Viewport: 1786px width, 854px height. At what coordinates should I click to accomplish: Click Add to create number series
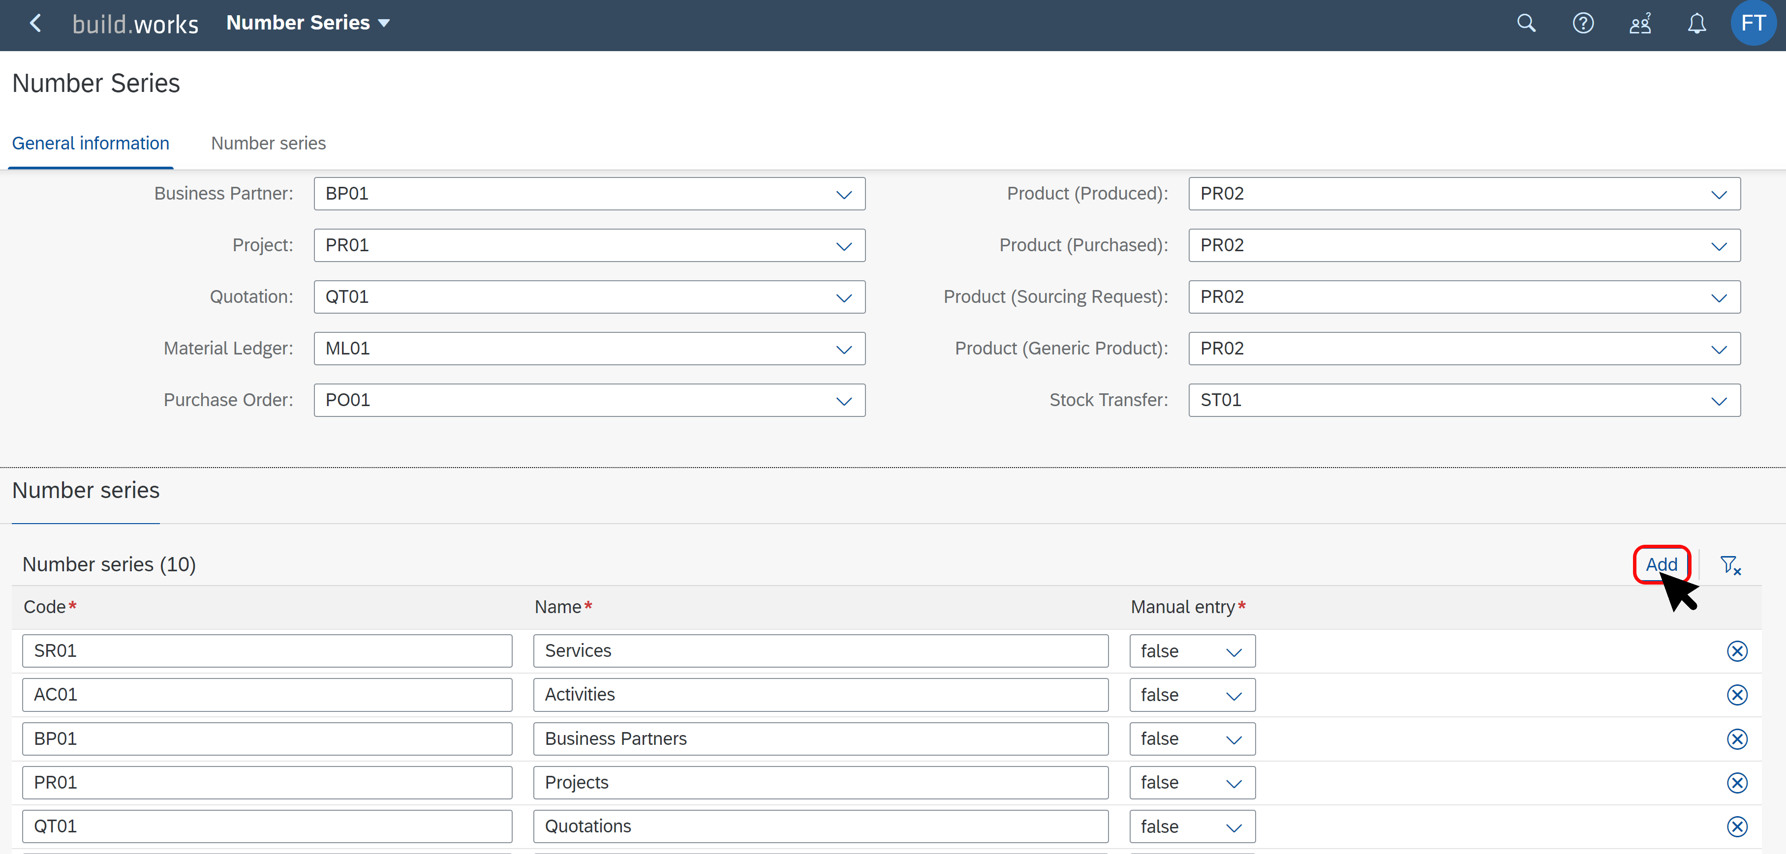pos(1661,564)
